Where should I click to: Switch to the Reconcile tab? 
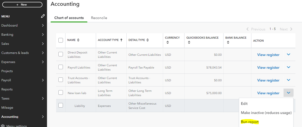coord(99,18)
